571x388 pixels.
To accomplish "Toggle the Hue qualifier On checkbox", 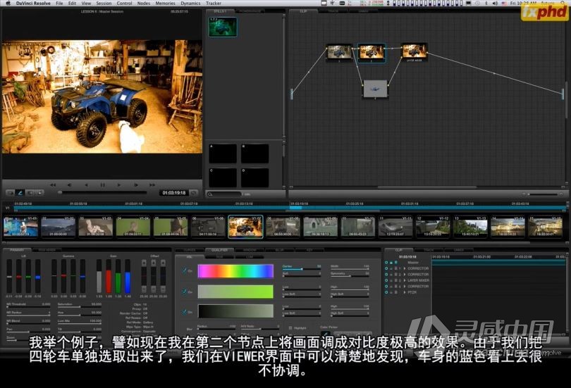I will [185, 270].
